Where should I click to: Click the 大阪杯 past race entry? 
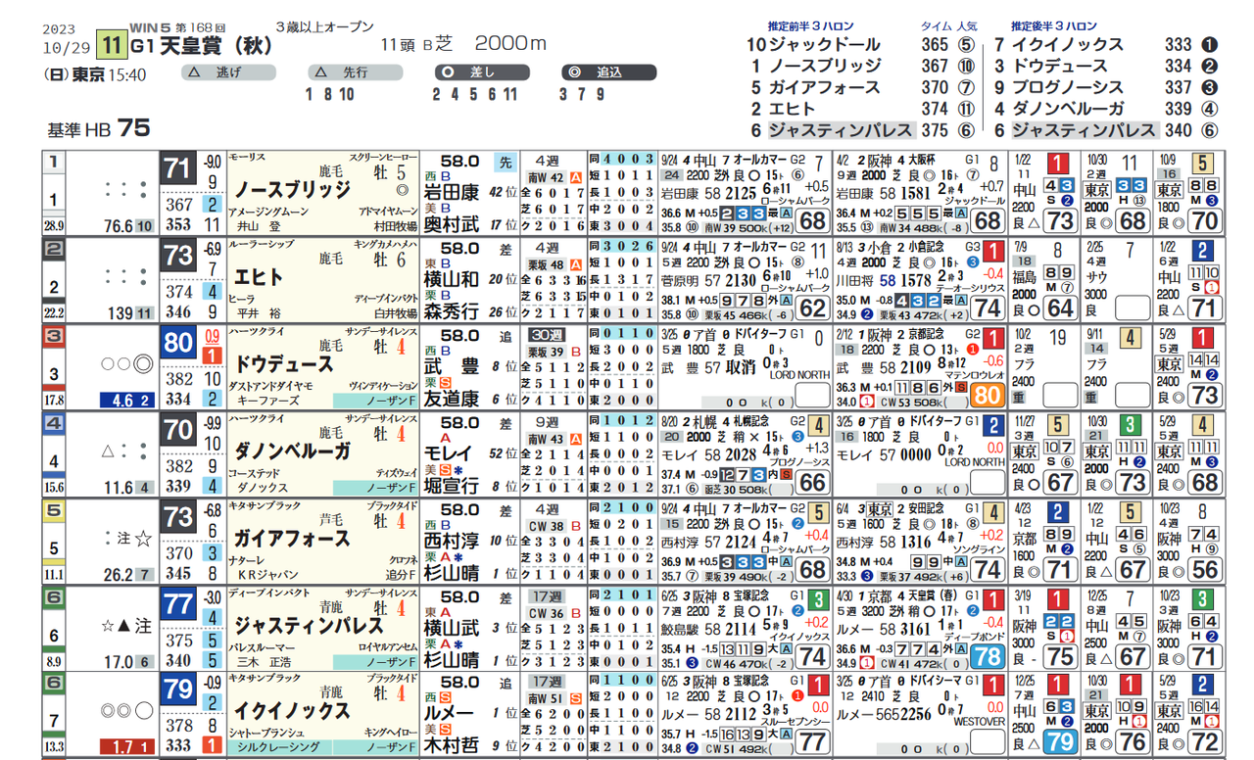(x=921, y=162)
